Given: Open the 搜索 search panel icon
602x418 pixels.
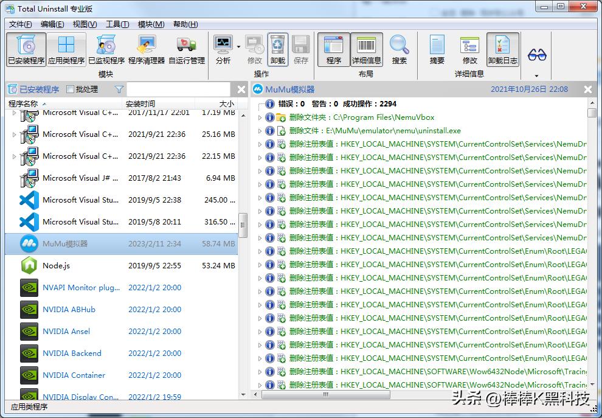Looking at the screenshot, I should coord(400,49).
